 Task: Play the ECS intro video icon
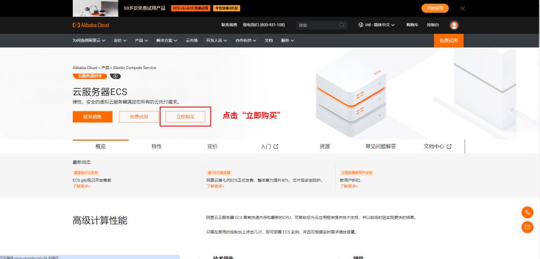(115, 76)
